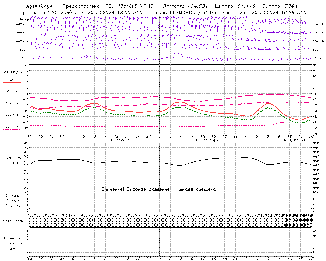Click the 'Давление' pressure panel label
The height and width of the screenshot is (261, 326).
(13, 158)
